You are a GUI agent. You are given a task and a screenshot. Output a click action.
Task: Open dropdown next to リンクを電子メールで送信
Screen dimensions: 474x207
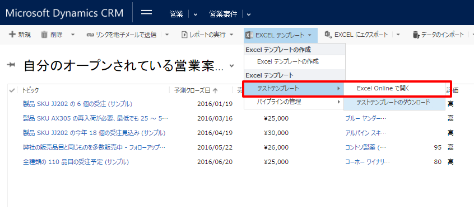pyautogui.click(x=167, y=35)
